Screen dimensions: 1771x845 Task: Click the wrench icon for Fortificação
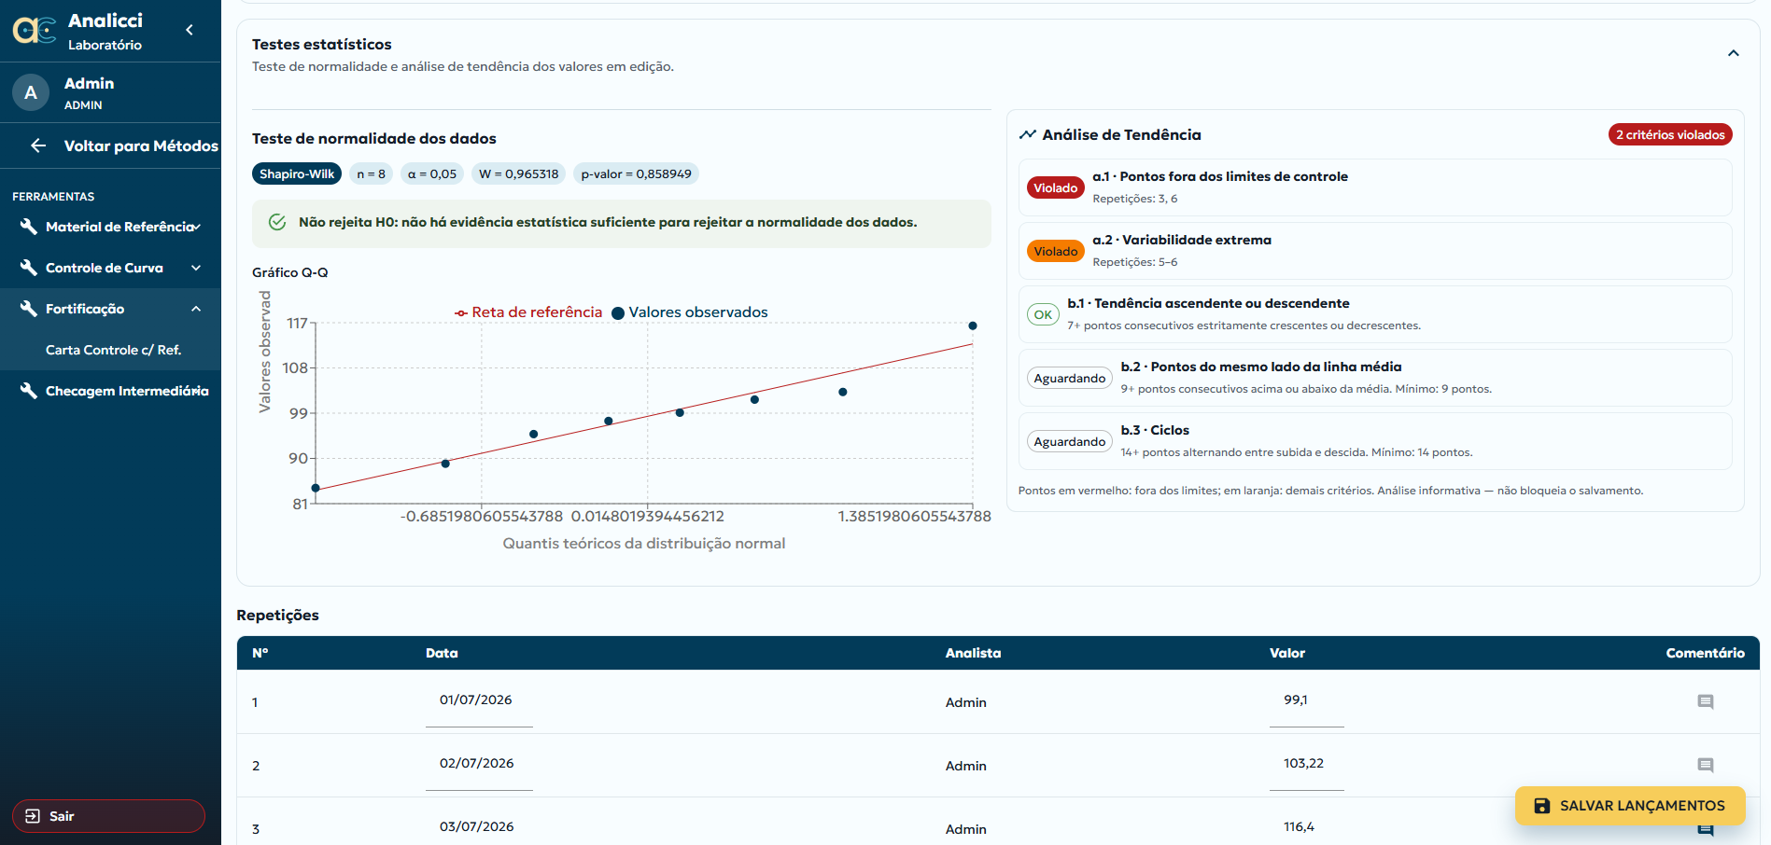click(29, 309)
